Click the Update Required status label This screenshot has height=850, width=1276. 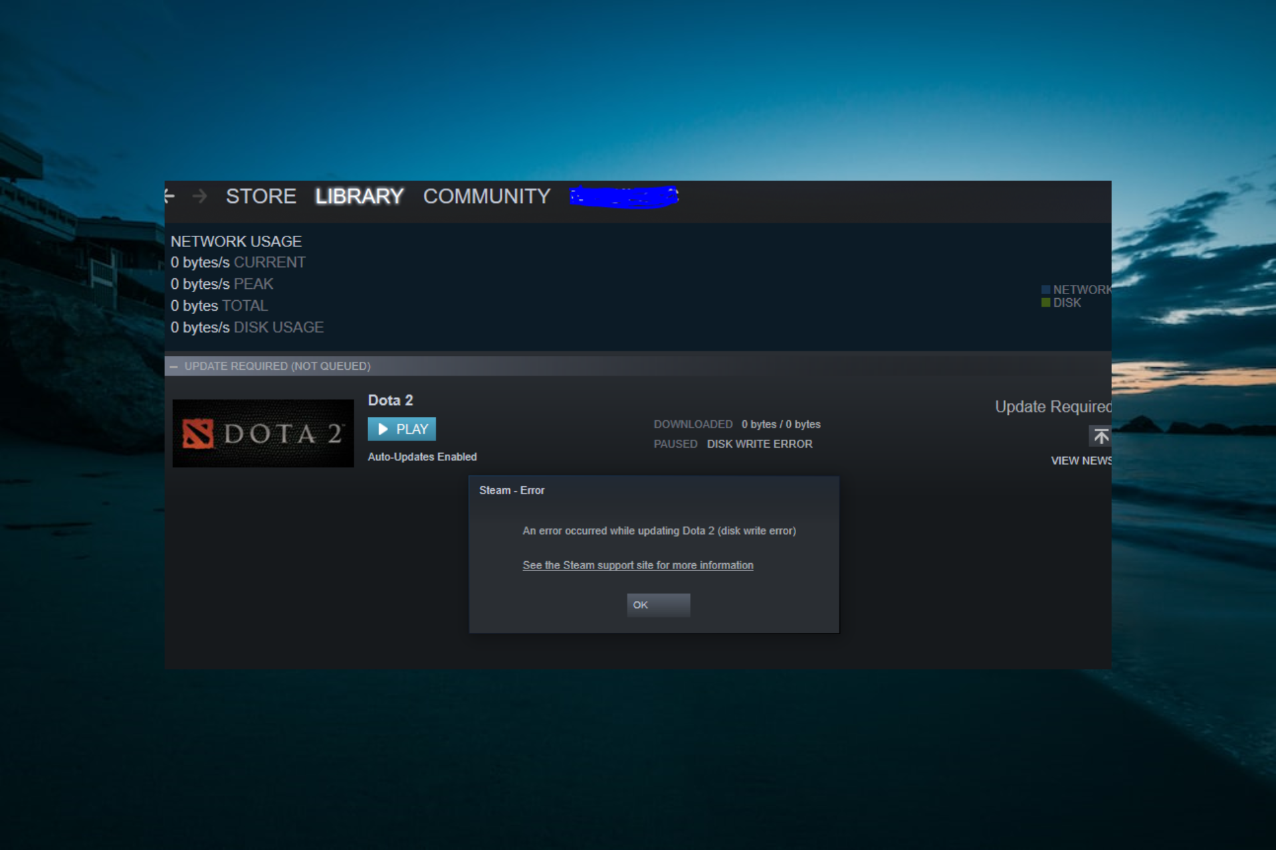tap(1053, 406)
